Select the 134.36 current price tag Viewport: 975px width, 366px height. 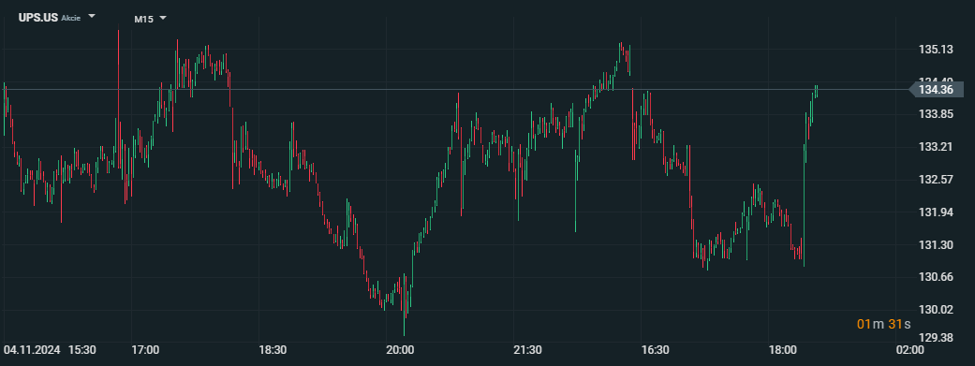coord(936,90)
